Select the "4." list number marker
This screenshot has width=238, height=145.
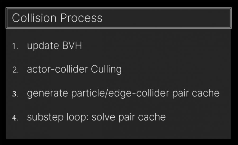pyautogui.click(x=15, y=118)
